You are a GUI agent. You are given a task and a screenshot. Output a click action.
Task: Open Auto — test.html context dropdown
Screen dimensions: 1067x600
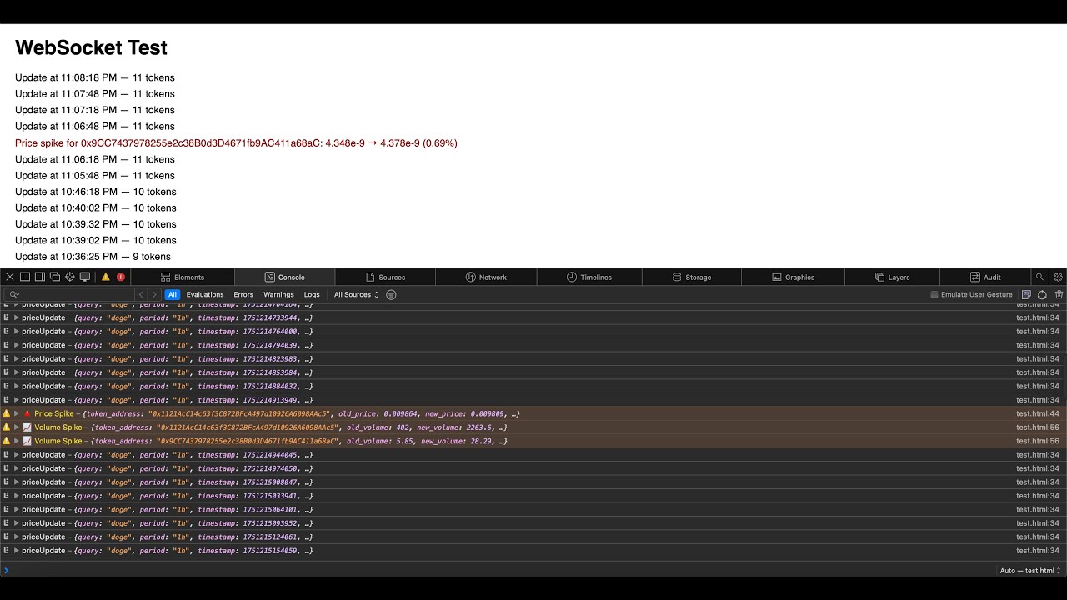(1031, 571)
